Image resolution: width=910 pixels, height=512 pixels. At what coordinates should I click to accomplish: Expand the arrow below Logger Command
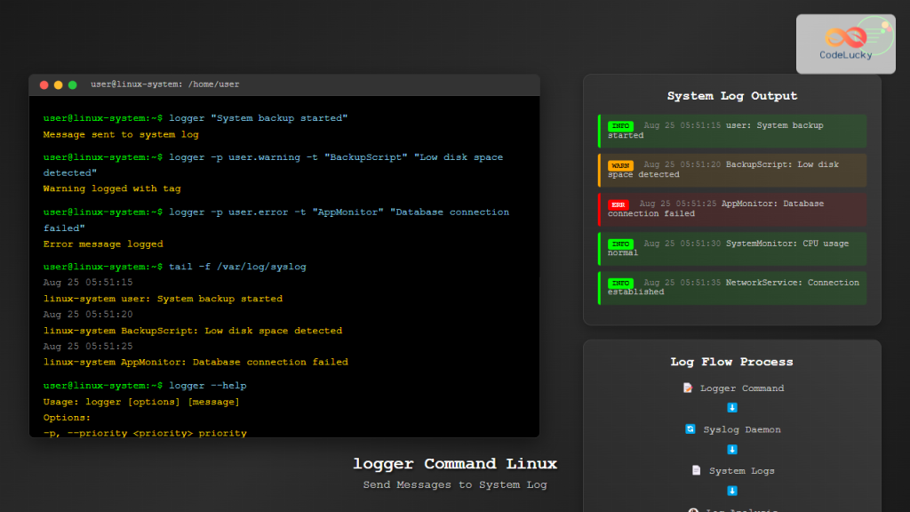click(x=731, y=408)
